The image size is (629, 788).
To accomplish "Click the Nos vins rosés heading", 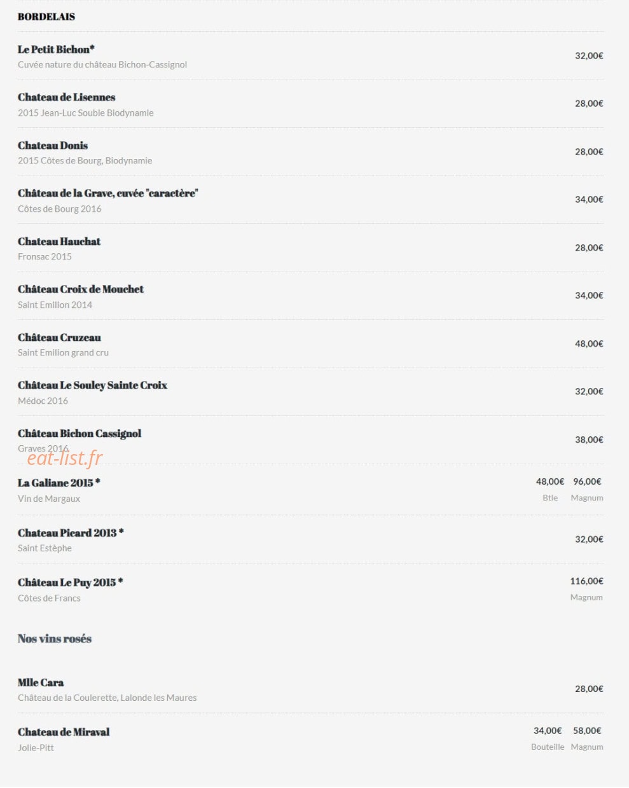I will tap(55, 639).
